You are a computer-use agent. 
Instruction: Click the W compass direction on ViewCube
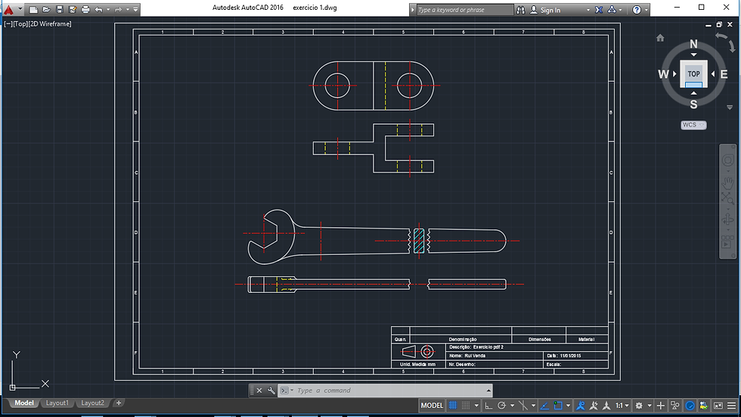pos(663,74)
